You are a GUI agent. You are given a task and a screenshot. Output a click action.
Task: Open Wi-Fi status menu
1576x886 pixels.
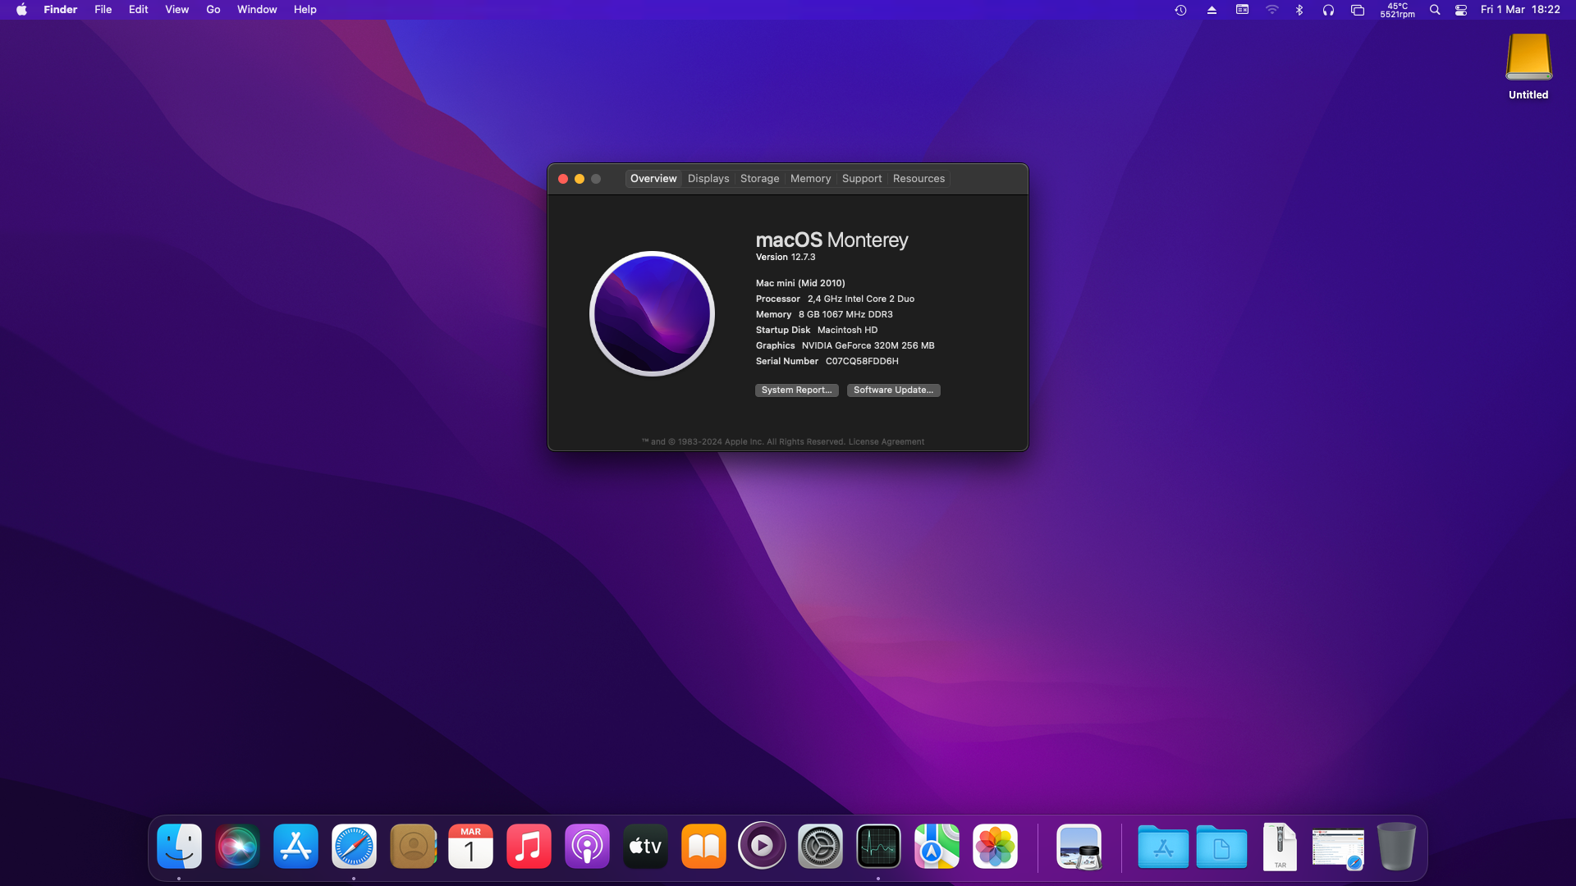[x=1271, y=10]
